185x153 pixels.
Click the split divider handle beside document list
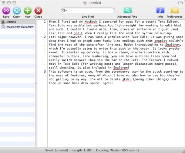(36, 83)
